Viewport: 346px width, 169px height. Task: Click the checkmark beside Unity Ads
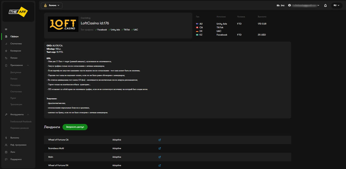click(x=109, y=30)
